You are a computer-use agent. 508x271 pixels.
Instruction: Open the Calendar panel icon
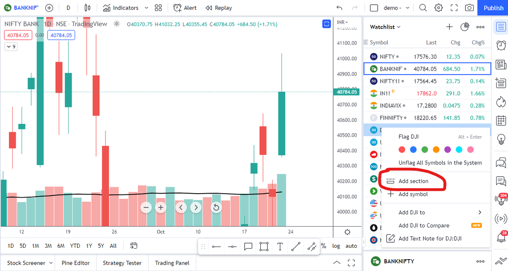tap(500, 120)
